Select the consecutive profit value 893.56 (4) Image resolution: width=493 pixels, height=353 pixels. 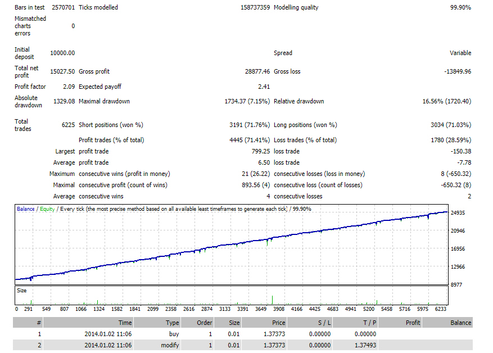point(256,185)
